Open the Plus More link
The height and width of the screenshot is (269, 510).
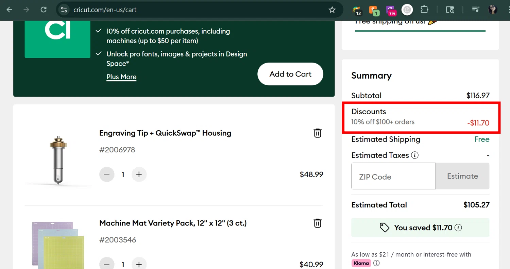tap(121, 77)
